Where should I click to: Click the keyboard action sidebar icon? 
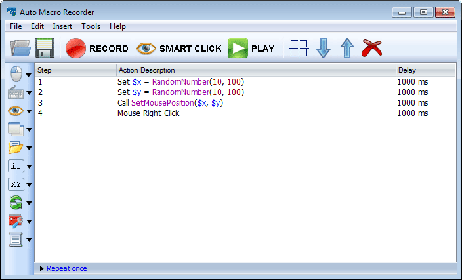coord(16,92)
